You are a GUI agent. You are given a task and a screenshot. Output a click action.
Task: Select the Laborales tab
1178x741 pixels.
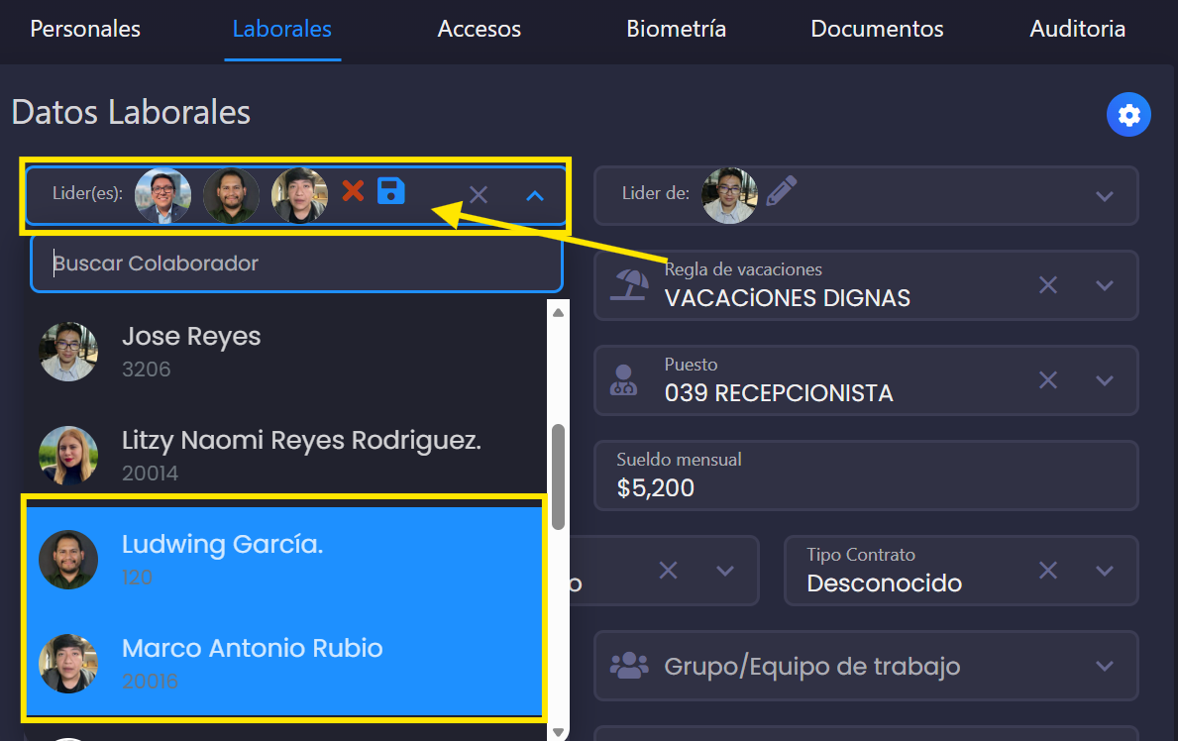(x=281, y=29)
